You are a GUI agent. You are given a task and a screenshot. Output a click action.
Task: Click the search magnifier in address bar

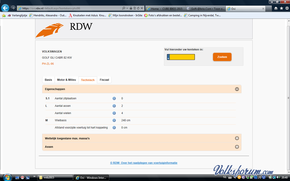(x=124, y=8)
